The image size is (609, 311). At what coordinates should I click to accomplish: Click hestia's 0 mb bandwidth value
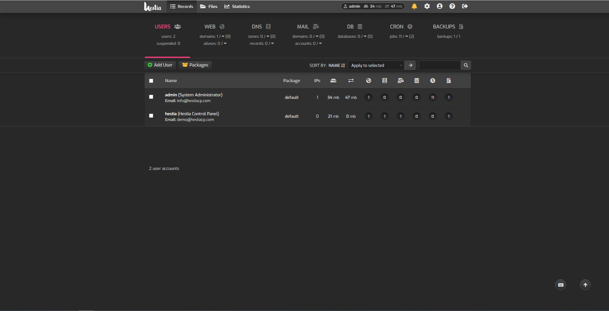pyautogui.click(x=351, y=116)
